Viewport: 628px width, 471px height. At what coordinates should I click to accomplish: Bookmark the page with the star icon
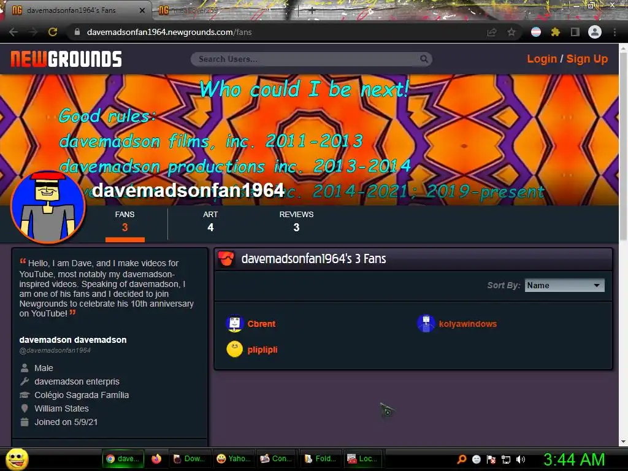click(511, 32)
